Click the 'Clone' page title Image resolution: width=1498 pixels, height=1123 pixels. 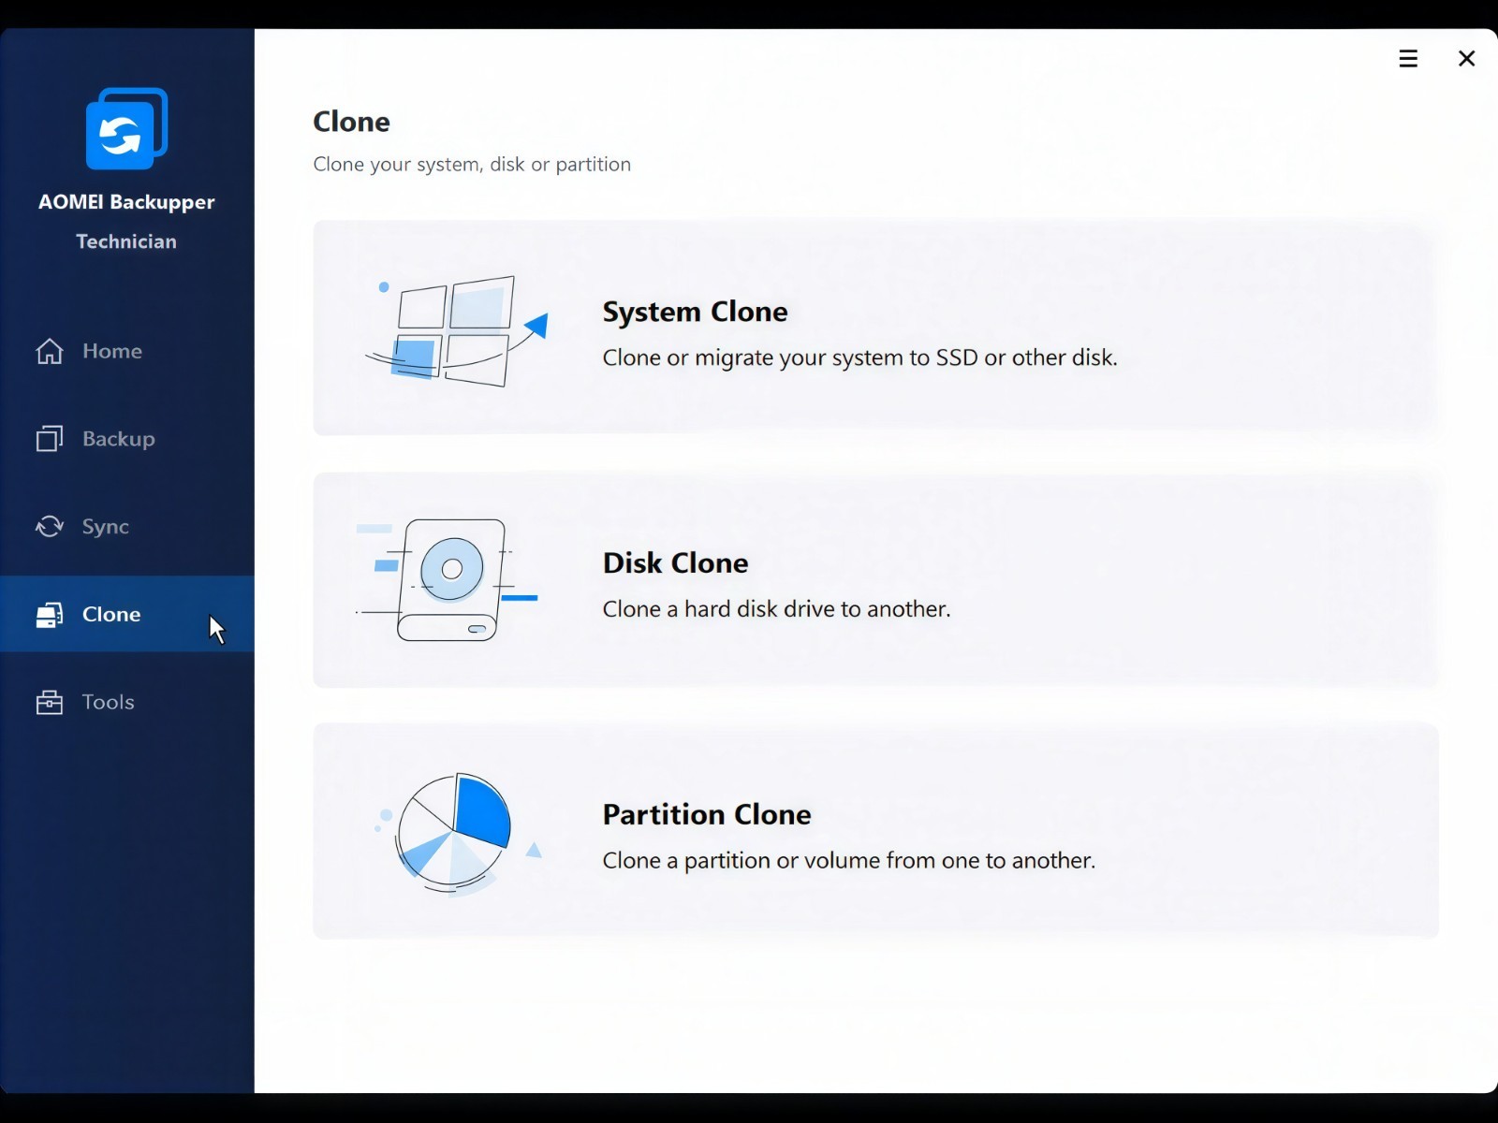351,122
